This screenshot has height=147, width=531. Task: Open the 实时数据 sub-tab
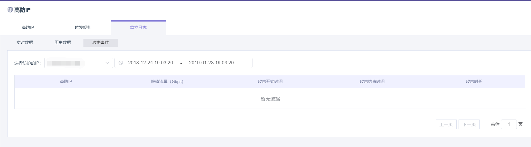25,42
